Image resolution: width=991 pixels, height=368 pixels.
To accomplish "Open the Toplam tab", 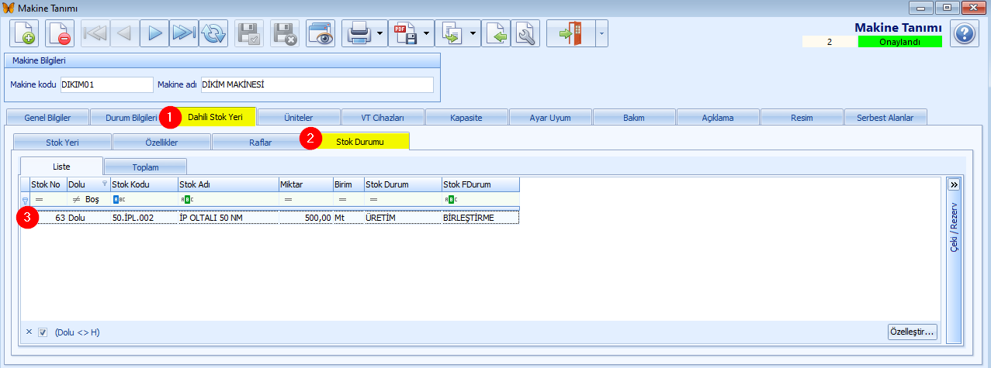I will click(146, 167).
